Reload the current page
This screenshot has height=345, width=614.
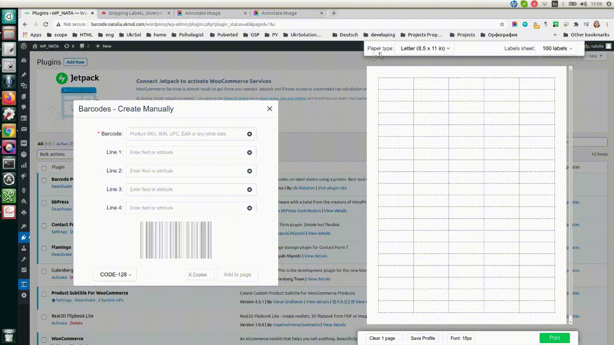[x=46, y=24]
